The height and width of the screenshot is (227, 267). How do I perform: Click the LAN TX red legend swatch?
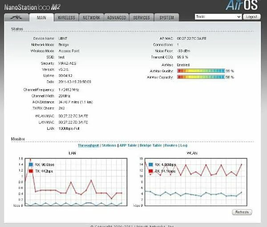(31, 171)
